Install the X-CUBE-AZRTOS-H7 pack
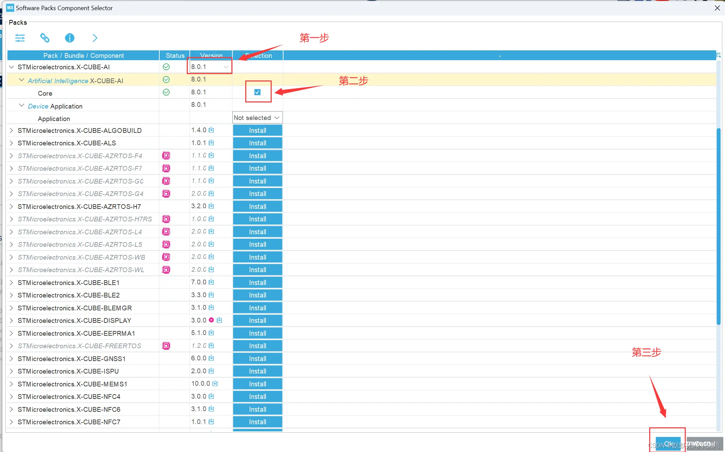725x452 pixels. click(x=257, y=207)
